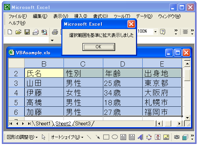Select column D header
This screenshot has width=198, height=145.
123,63
